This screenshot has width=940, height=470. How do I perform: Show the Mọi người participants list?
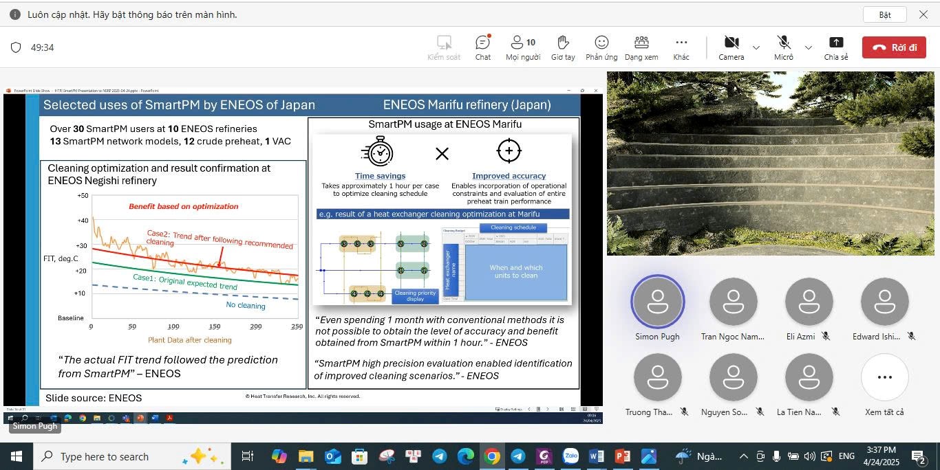coord(523,47)
